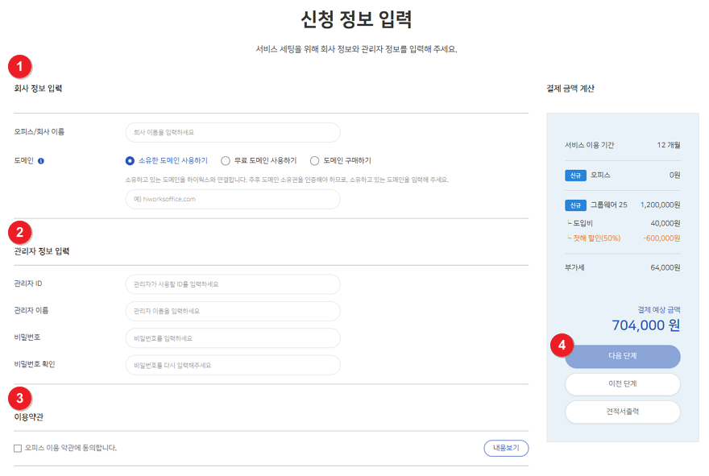Focus the 오피스/회사 이름 input field

coord(232,132)
